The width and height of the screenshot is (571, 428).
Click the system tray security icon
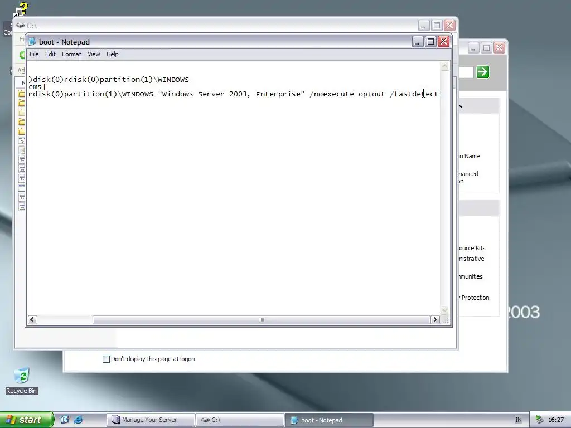[539, 420]
